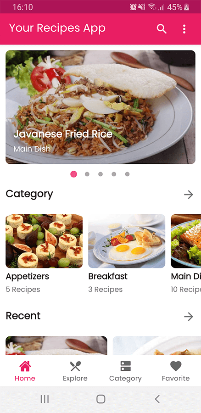Open the Main Dish category card

click(186, 254)
